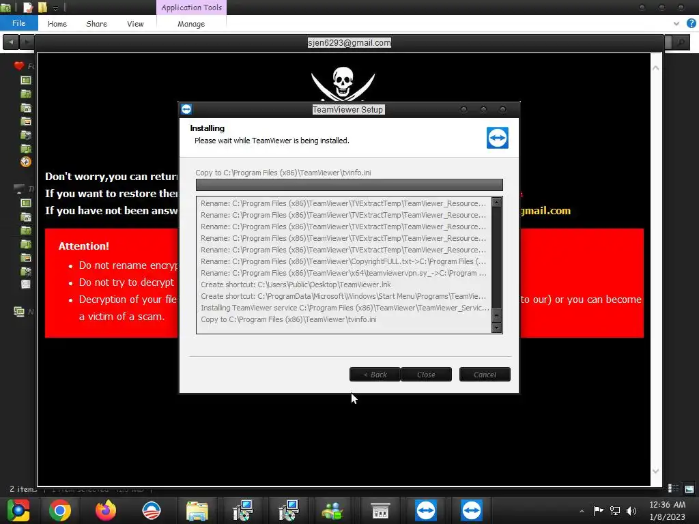Open the Customize Quick Access Toolbar dropdown
The width and height of the screenshot is (699, 524).
[56, 8]
